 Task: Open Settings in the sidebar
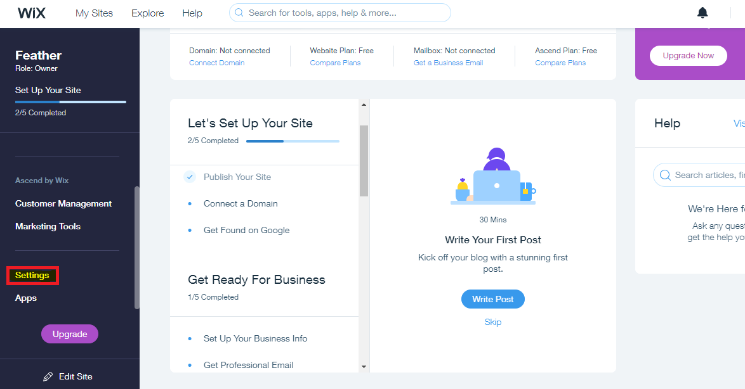pyautogui.click(x=32, y=275)
